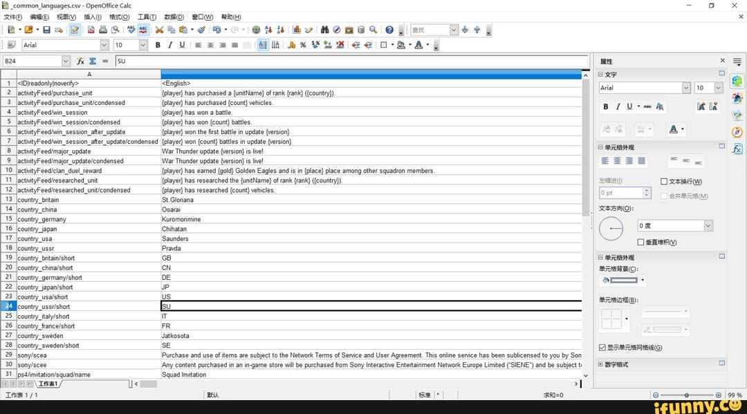This screenshot has height=414, width=747.
Task: Open the 数据(D) menu
Action: [175, 17]
